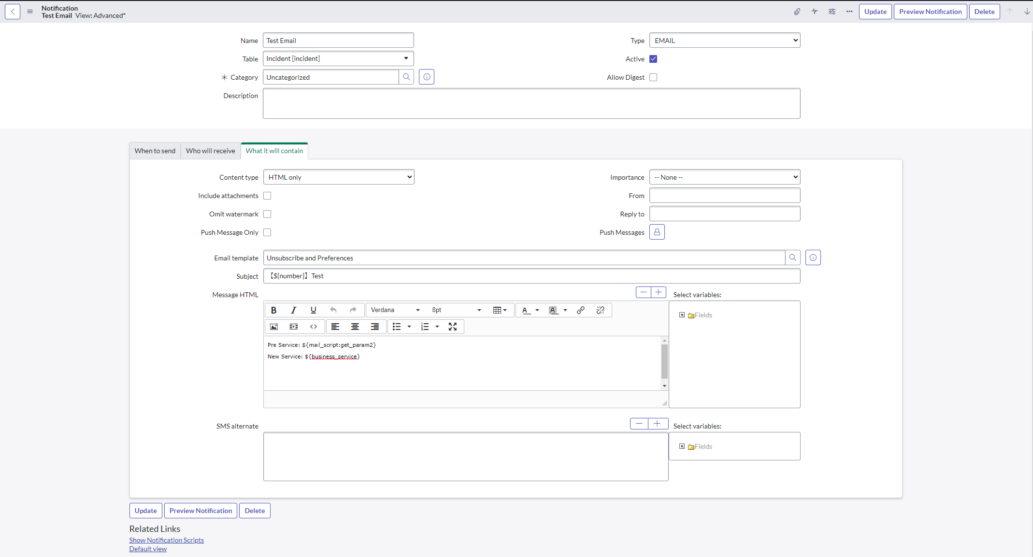Enable the Allow Digest checkbox
Image resolution: width=1033 pixels, height=557 pixels.
click(x=653, y=77)
